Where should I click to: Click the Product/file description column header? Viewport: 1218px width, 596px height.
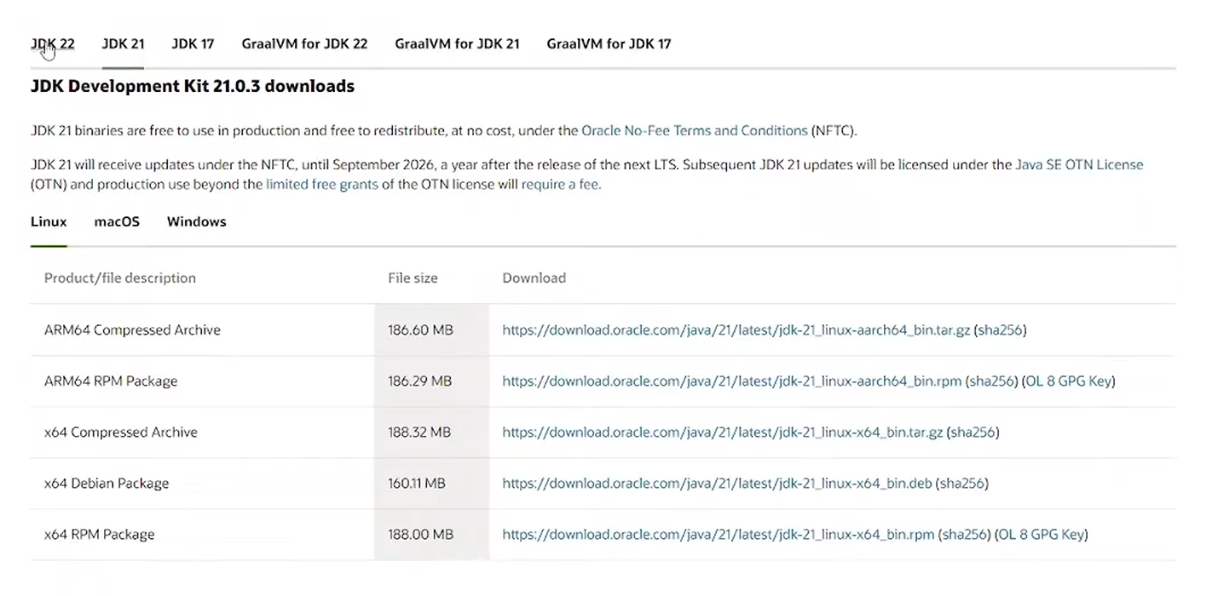coord(120,278)
